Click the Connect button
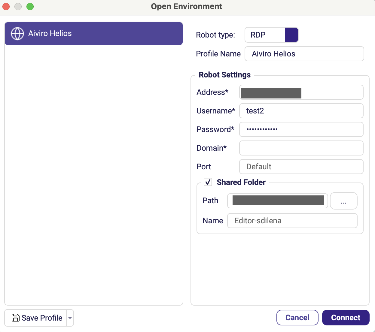This screenshot has height=332, width=375. pos(346,318)
